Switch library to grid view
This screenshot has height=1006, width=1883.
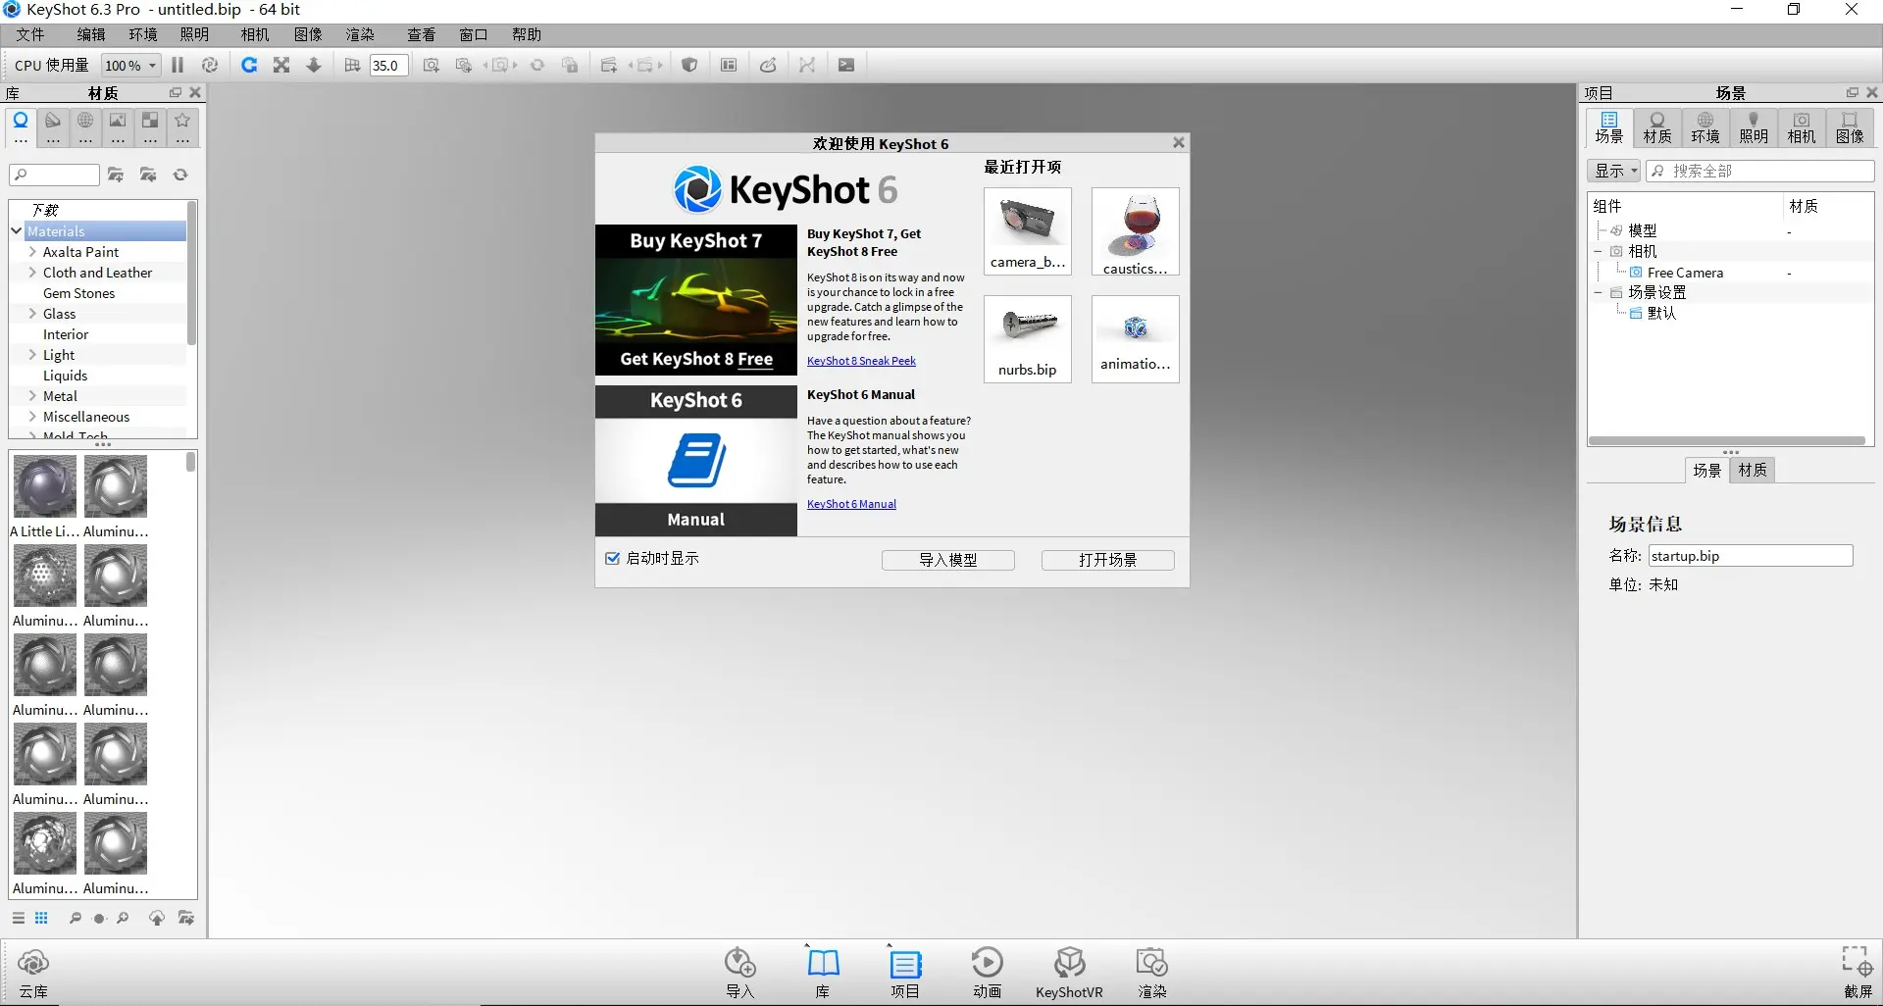tap(41, 919)
